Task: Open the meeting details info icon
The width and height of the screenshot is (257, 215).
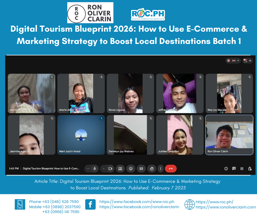Action: pos(226,169)
